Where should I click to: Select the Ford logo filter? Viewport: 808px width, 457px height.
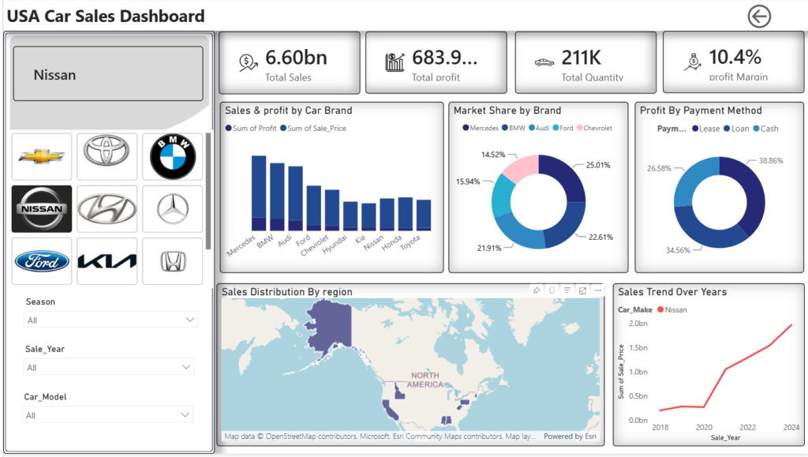(x=42, y=261)
